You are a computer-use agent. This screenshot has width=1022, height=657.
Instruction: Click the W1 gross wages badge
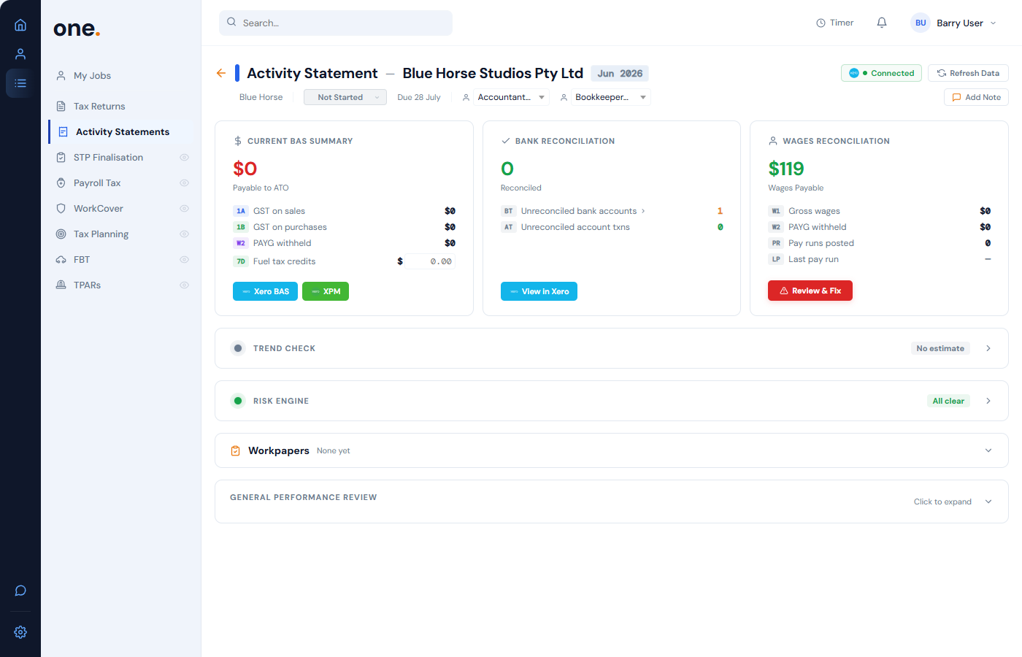point(776,211)
